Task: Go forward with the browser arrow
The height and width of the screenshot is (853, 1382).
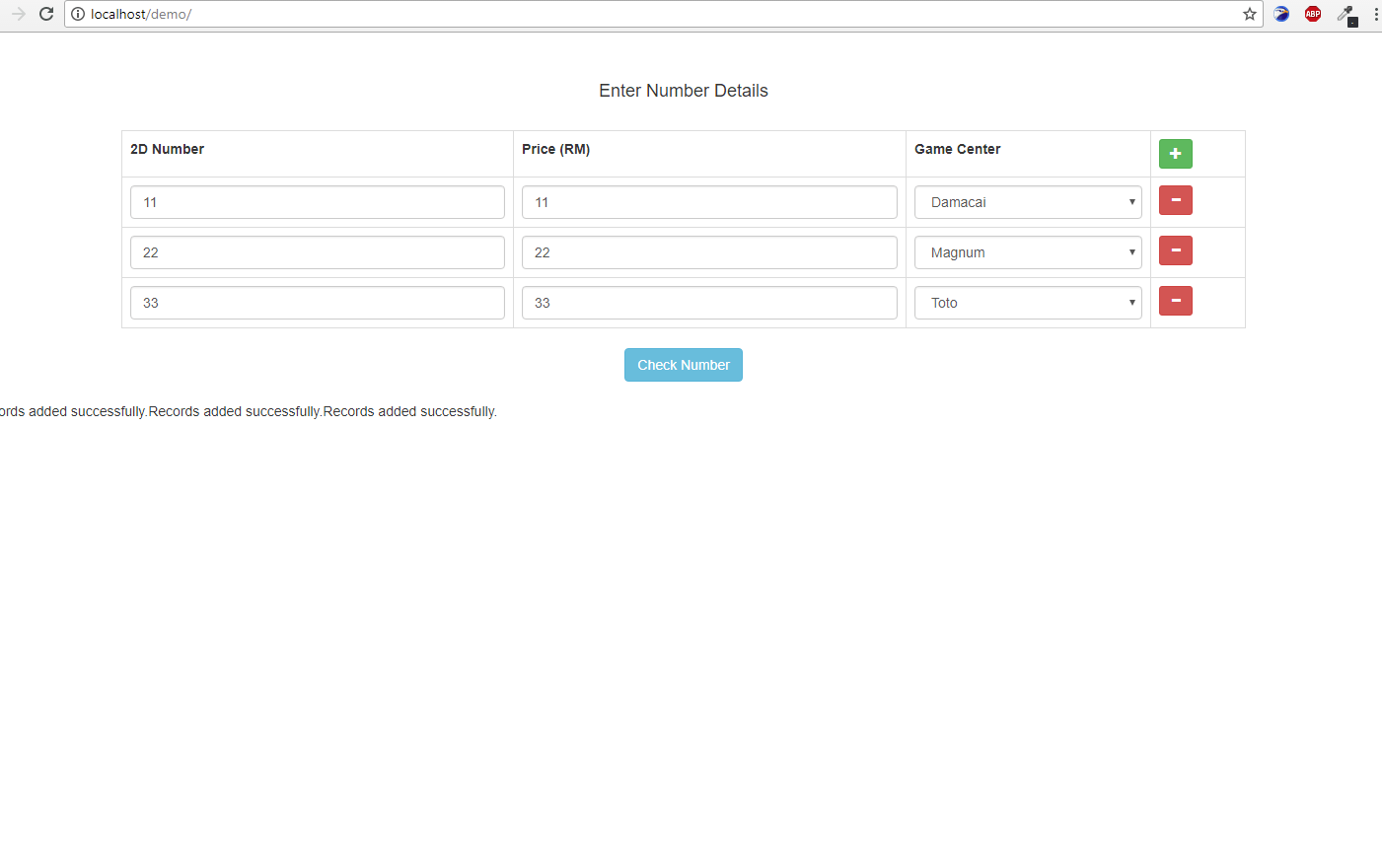Action: [18, 14]
